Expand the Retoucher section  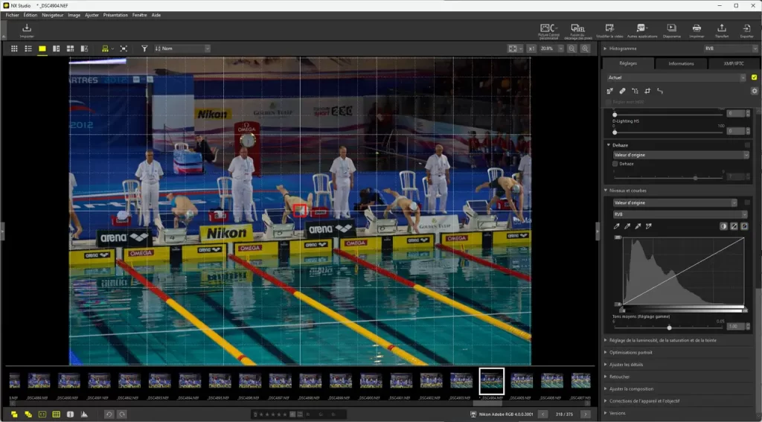pos(620,377)
